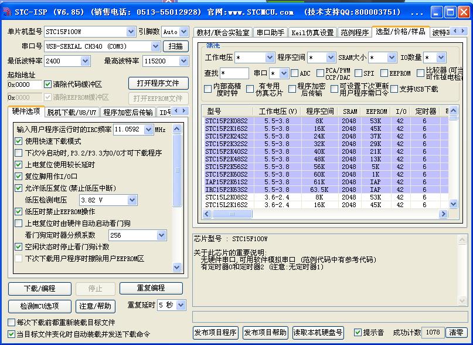Switch to 教材/联合实验室 tab
Viewport: 473px width, 345px height.
[x=223, y=33]
